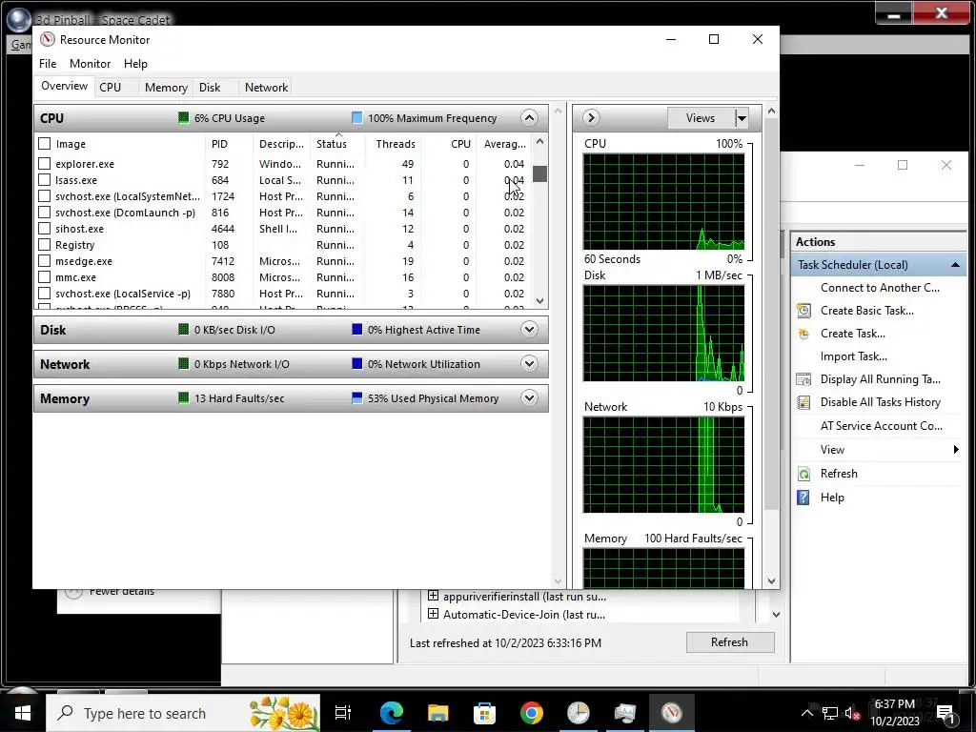Click the Create Basic Task icon
The height and width of the screenshot is (732, 976).
click(803, 311)
